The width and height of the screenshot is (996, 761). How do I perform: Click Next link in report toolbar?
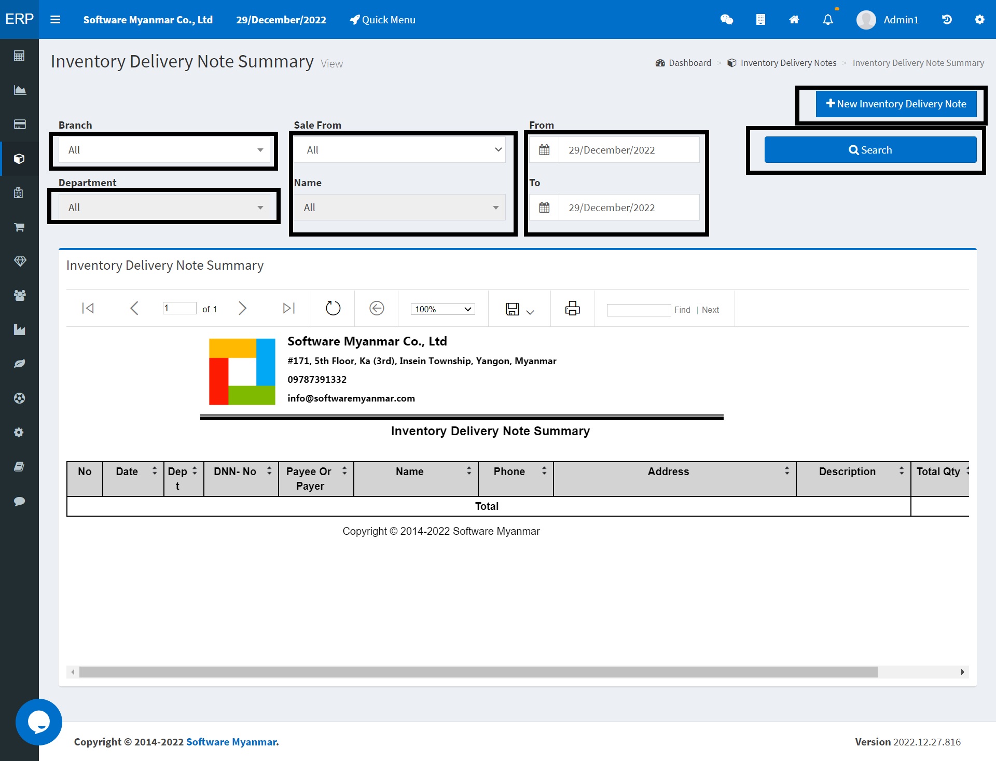710,310
